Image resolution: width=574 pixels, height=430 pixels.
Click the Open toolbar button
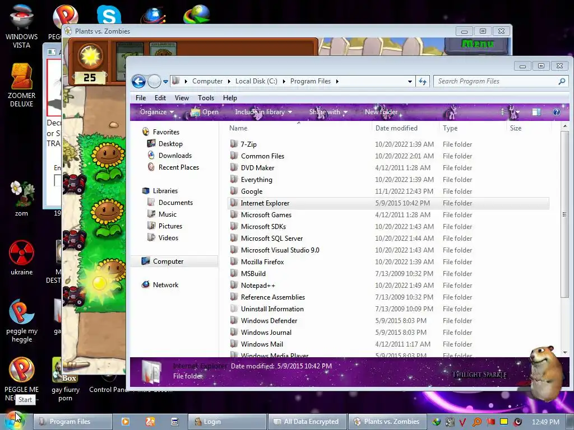point(205,112)
